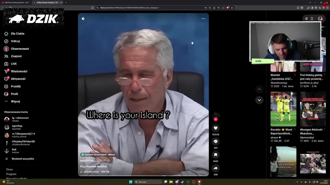Expand Wyświetl wszystkie followed accounts
330x185 pixels.
pyautogui.click(x=23, y=159)
